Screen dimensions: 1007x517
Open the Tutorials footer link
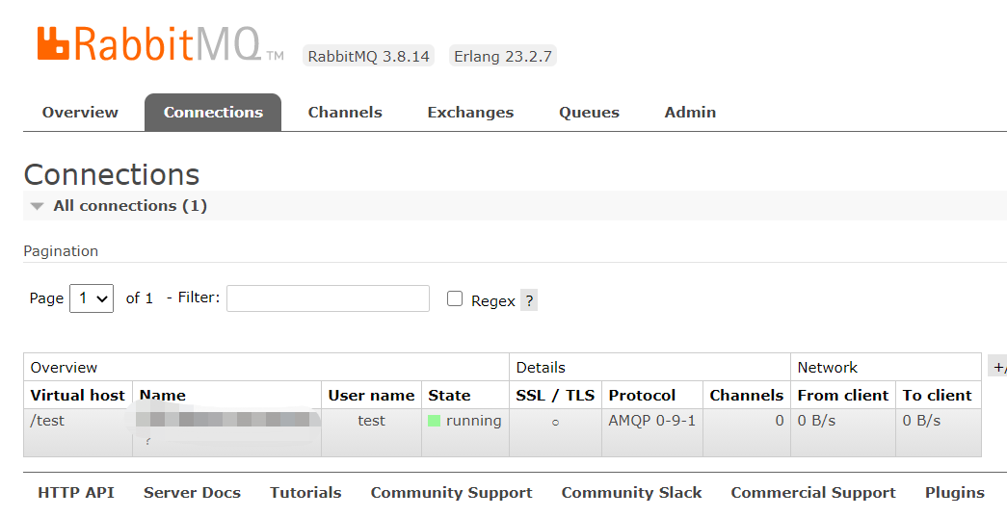(x=305, y=493)
